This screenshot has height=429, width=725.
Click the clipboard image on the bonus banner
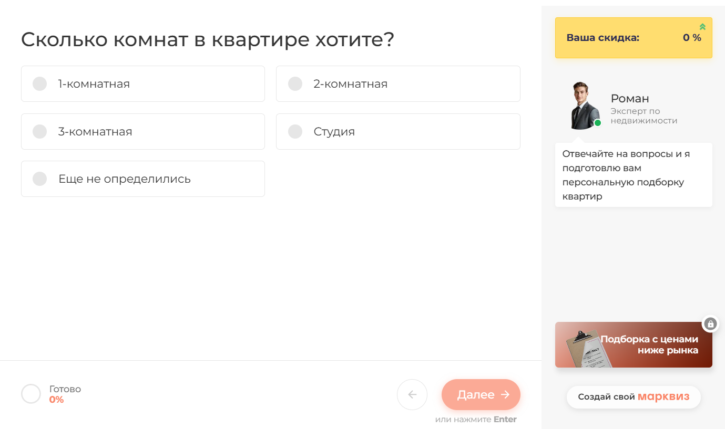pyautogui.click(x=588, y=349)
